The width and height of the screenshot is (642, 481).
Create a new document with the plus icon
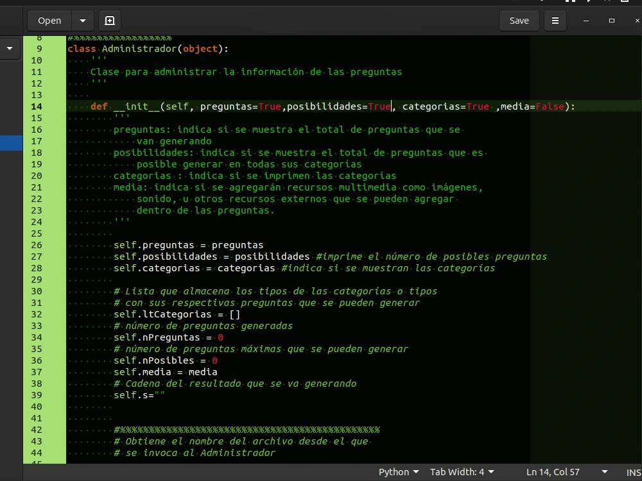110,21
